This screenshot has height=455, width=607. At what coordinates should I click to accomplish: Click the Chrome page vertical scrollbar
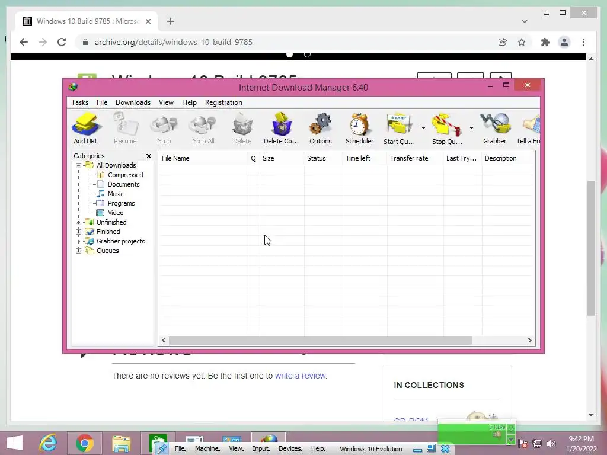(591, 248)
